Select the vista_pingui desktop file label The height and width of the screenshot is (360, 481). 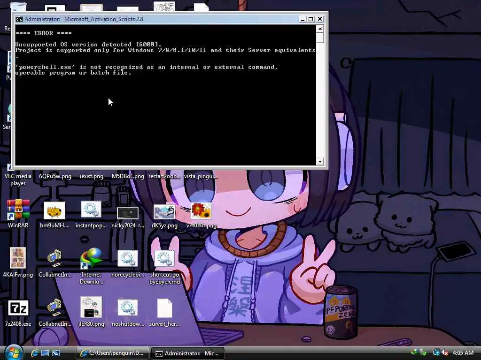(201, 176)
